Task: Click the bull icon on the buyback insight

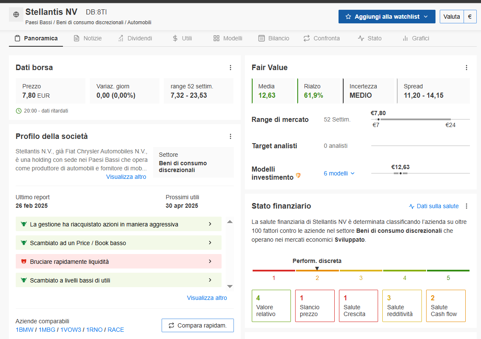Action: pyautogui.click(x=24, y=224)
